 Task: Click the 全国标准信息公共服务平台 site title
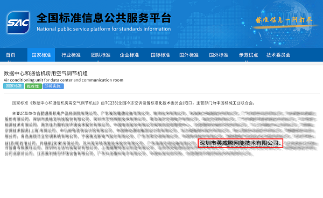pos(104,18)
